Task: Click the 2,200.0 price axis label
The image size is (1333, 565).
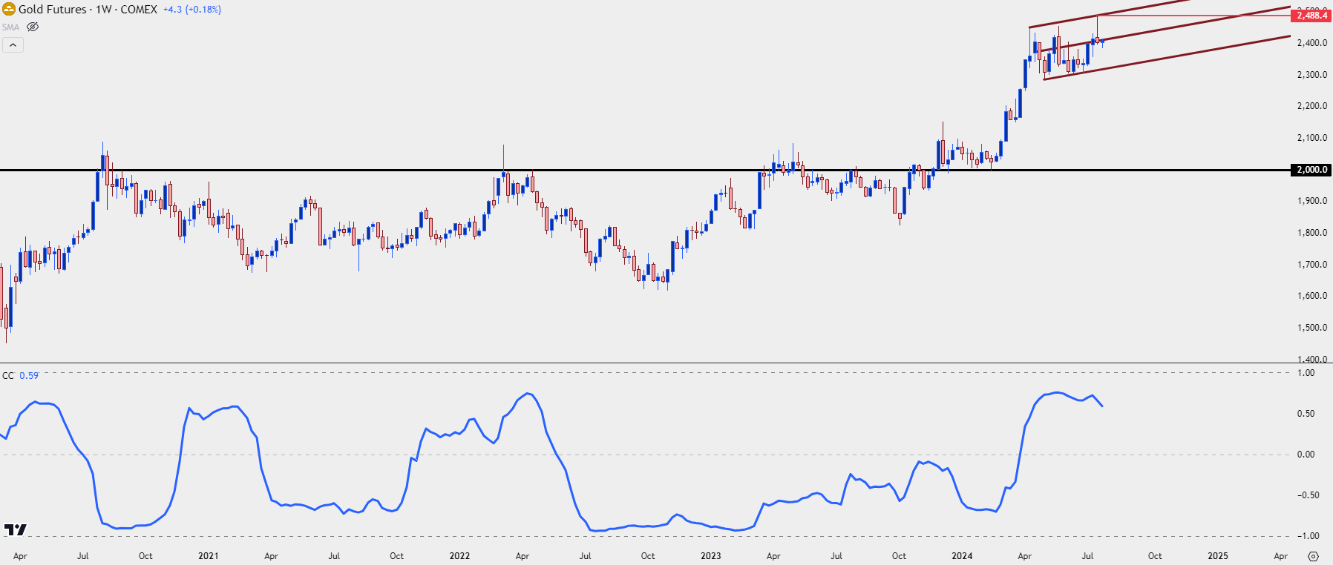Action: coord(1311,106)
